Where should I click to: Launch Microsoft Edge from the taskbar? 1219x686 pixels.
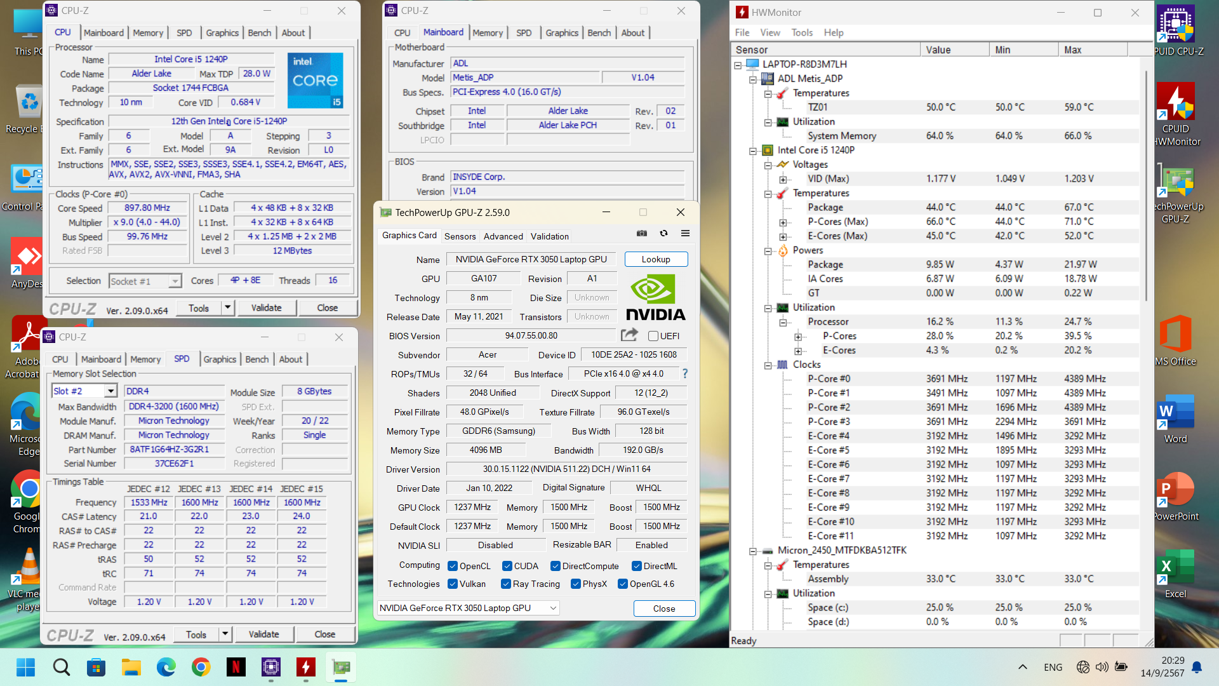point(166,667)
